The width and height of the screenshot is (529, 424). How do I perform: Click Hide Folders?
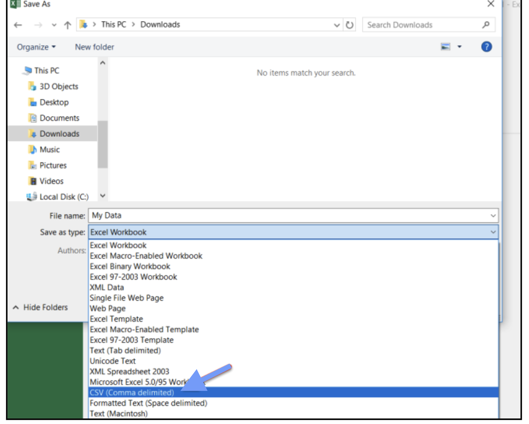(x=40, y=307)
